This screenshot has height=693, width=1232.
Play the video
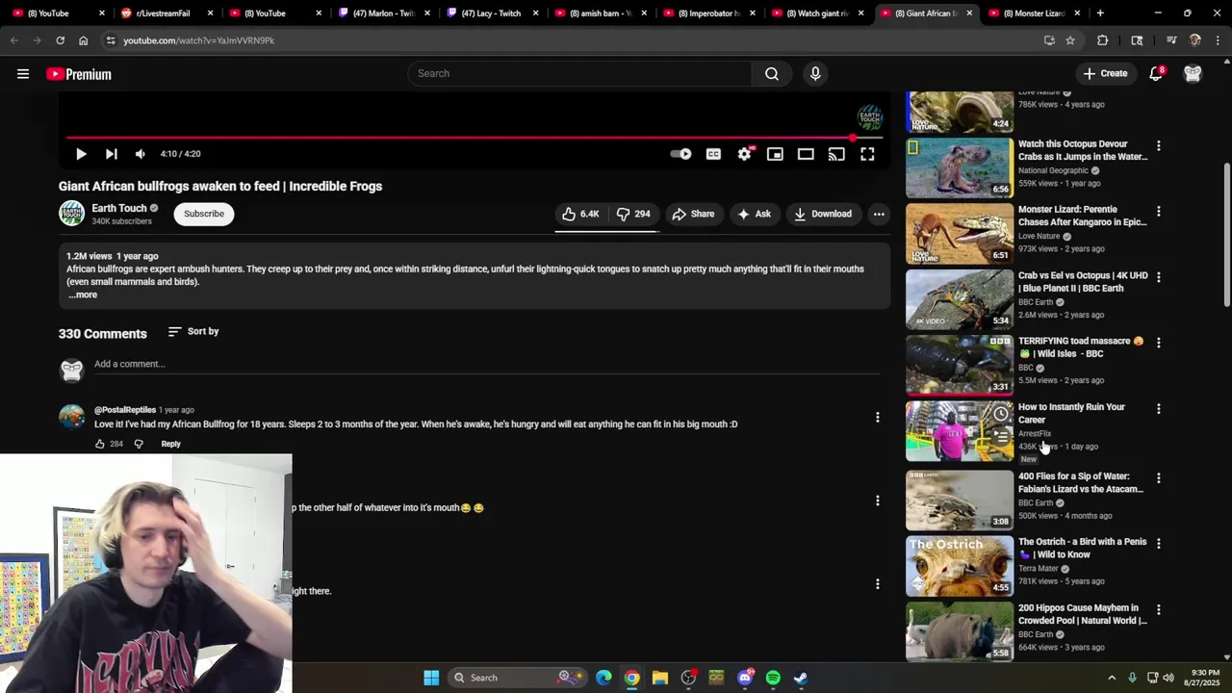click(81, 154)
